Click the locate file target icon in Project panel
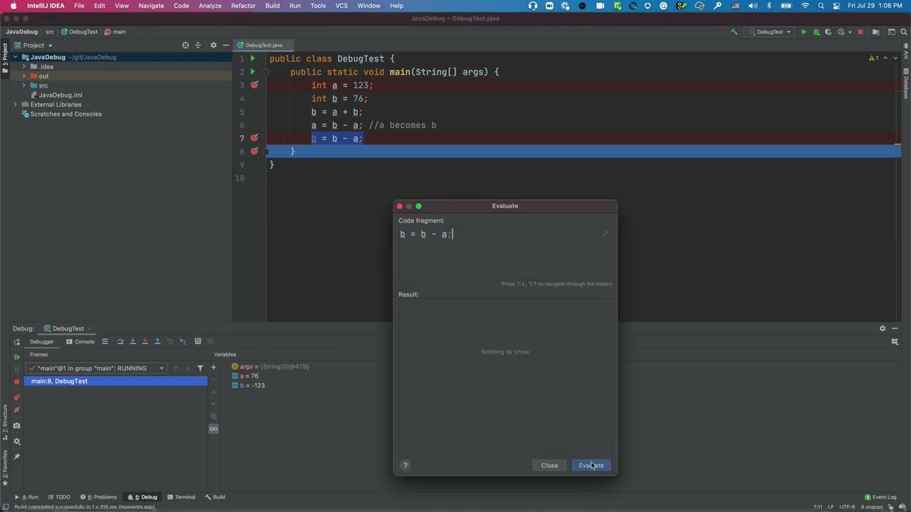Screen dimensions: 911x512 pos(185,45)
